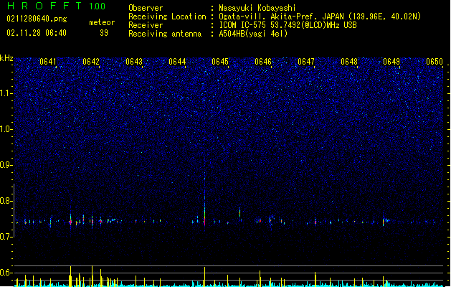Click the 'Observer' field label
This screenshot has height=287, width=451.
point(146,8)
